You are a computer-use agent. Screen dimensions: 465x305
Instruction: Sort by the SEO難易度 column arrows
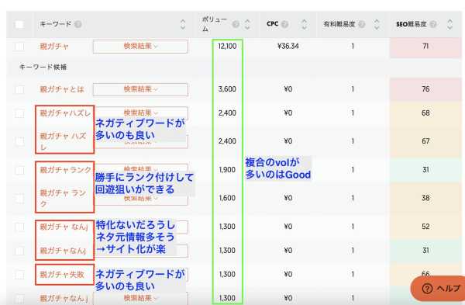click(449, 24)
